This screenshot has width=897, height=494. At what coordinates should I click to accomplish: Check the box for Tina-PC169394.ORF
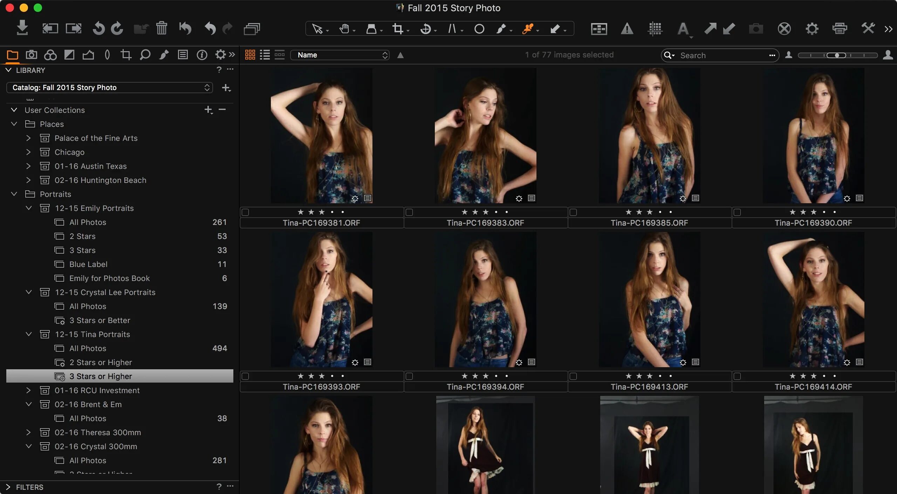(x=409, y=376)
